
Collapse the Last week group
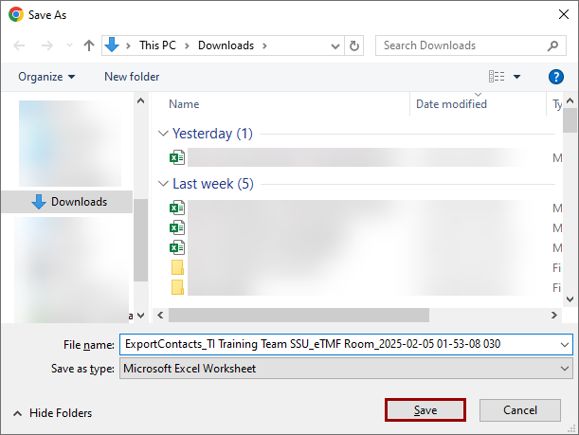tap(163, 184)
